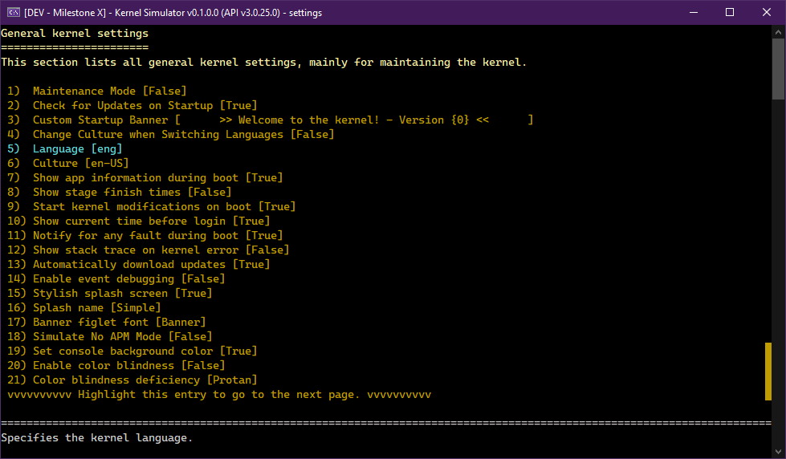786x459 pixels.
Task: Click the next page highlight entry
Action: [219, 395]
